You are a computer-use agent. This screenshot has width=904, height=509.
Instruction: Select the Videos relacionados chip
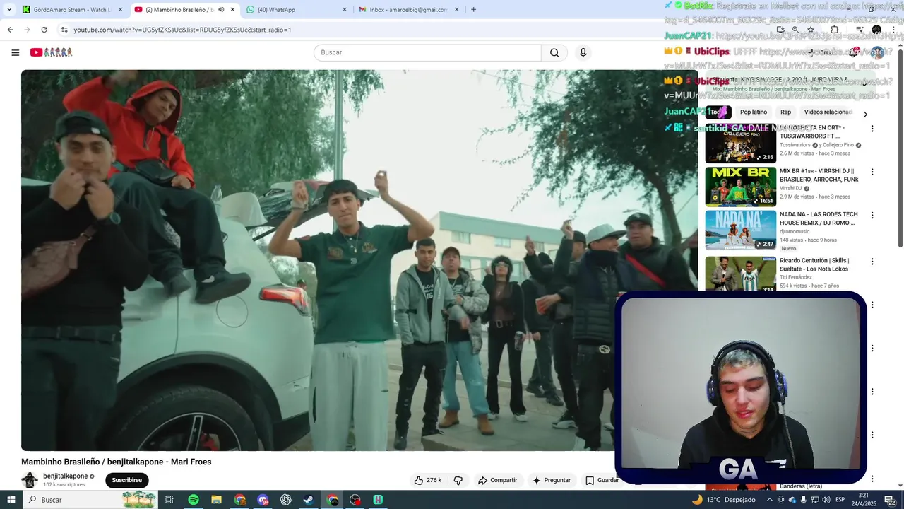click(828, 112)
